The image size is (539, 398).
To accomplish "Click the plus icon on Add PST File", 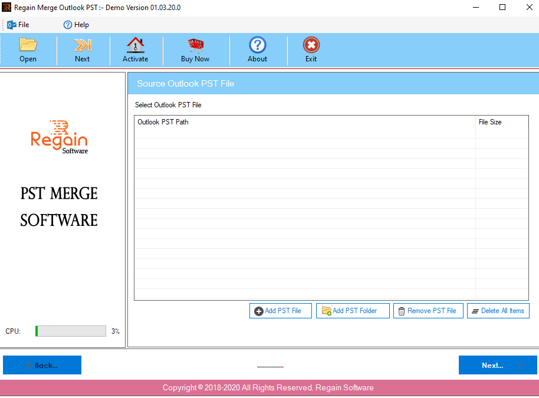I will point(258,311).
